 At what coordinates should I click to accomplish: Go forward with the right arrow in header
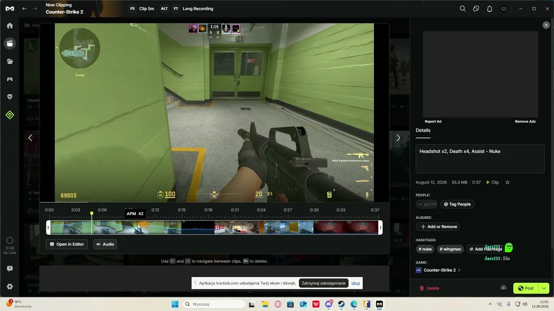[35, 9]
